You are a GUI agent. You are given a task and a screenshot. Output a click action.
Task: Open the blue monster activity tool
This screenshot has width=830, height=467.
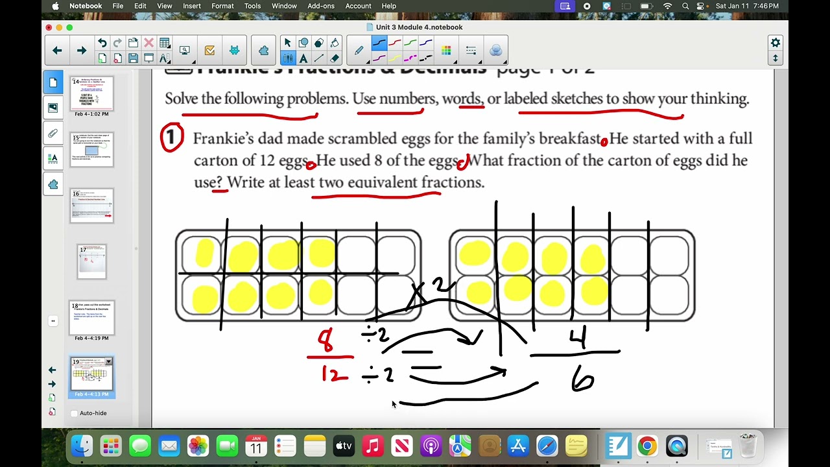coord(234,51)
